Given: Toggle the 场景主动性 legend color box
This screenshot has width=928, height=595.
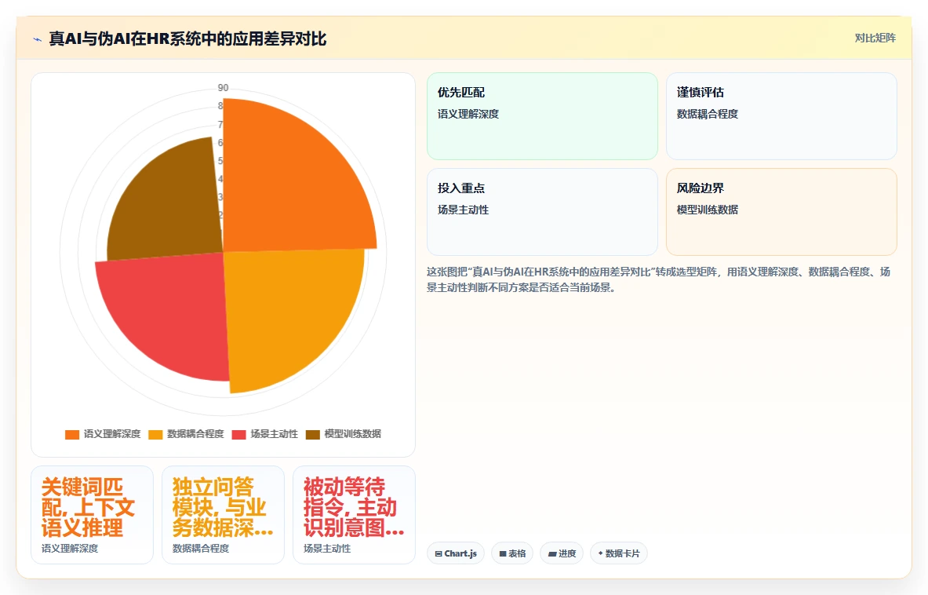Looking at the screenshot, I should (x=239, y=435).
